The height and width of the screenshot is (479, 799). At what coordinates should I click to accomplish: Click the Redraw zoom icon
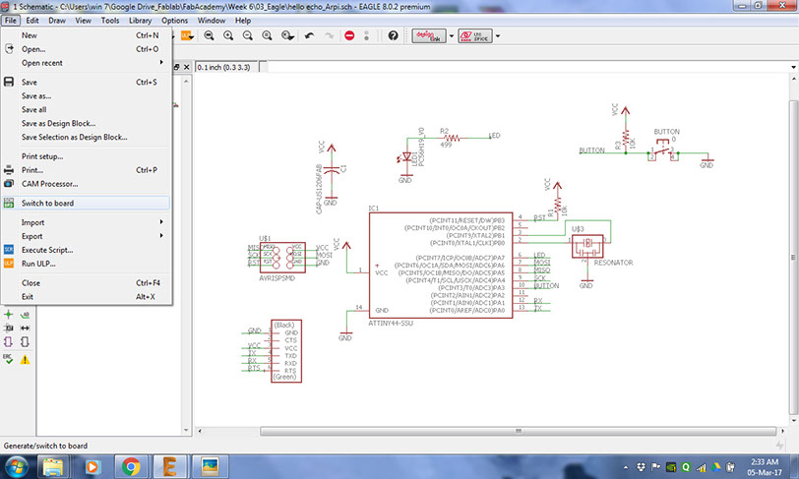(267, 35)
